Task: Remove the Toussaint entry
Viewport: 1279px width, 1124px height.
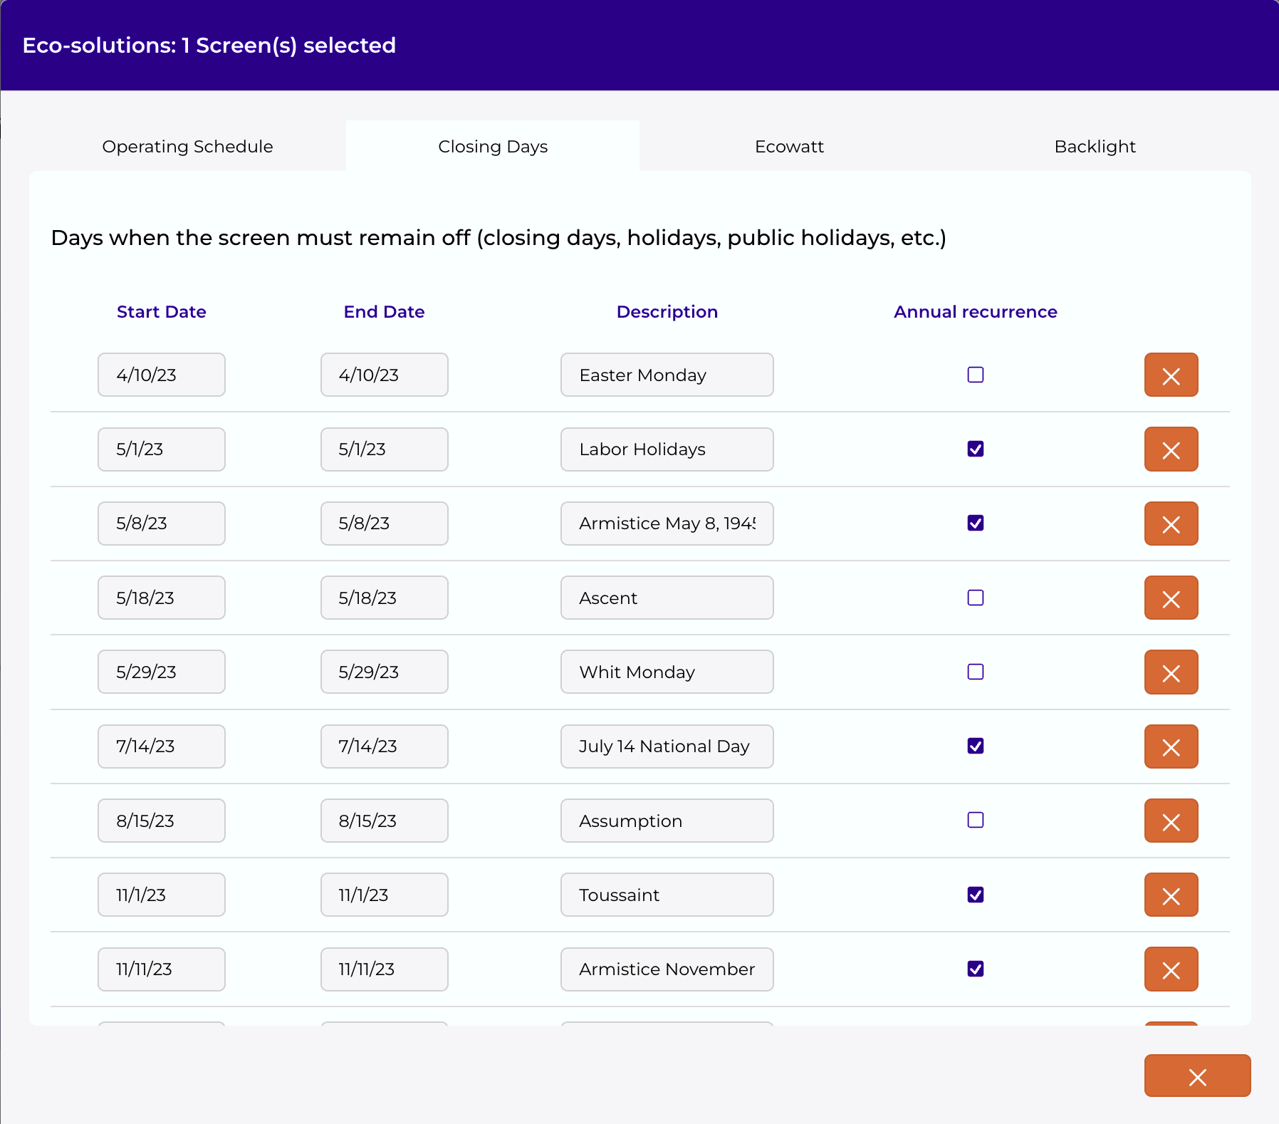Action: (x=1171, y=895)
